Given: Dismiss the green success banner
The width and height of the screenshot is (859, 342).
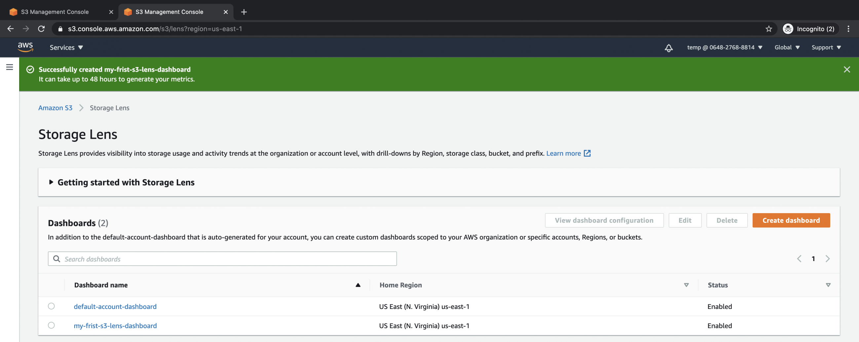Looking at the screenshot, I should click(x=846, y=69).
